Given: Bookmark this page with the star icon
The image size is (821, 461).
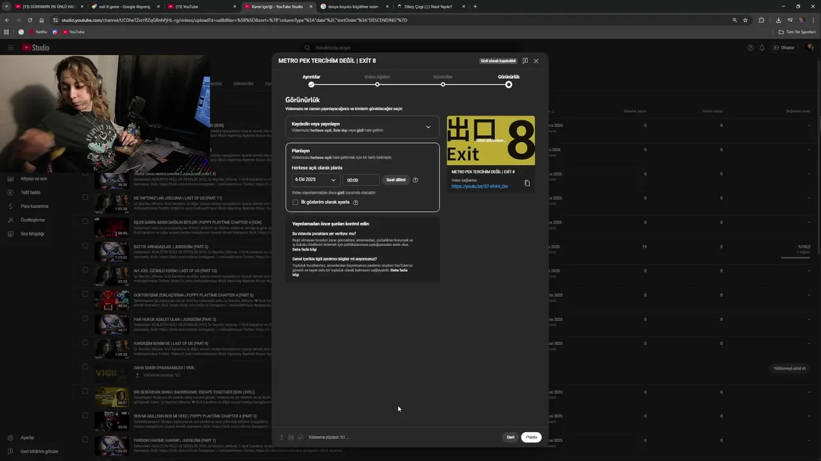Looking at the screenshot, I should pos(745,20).
